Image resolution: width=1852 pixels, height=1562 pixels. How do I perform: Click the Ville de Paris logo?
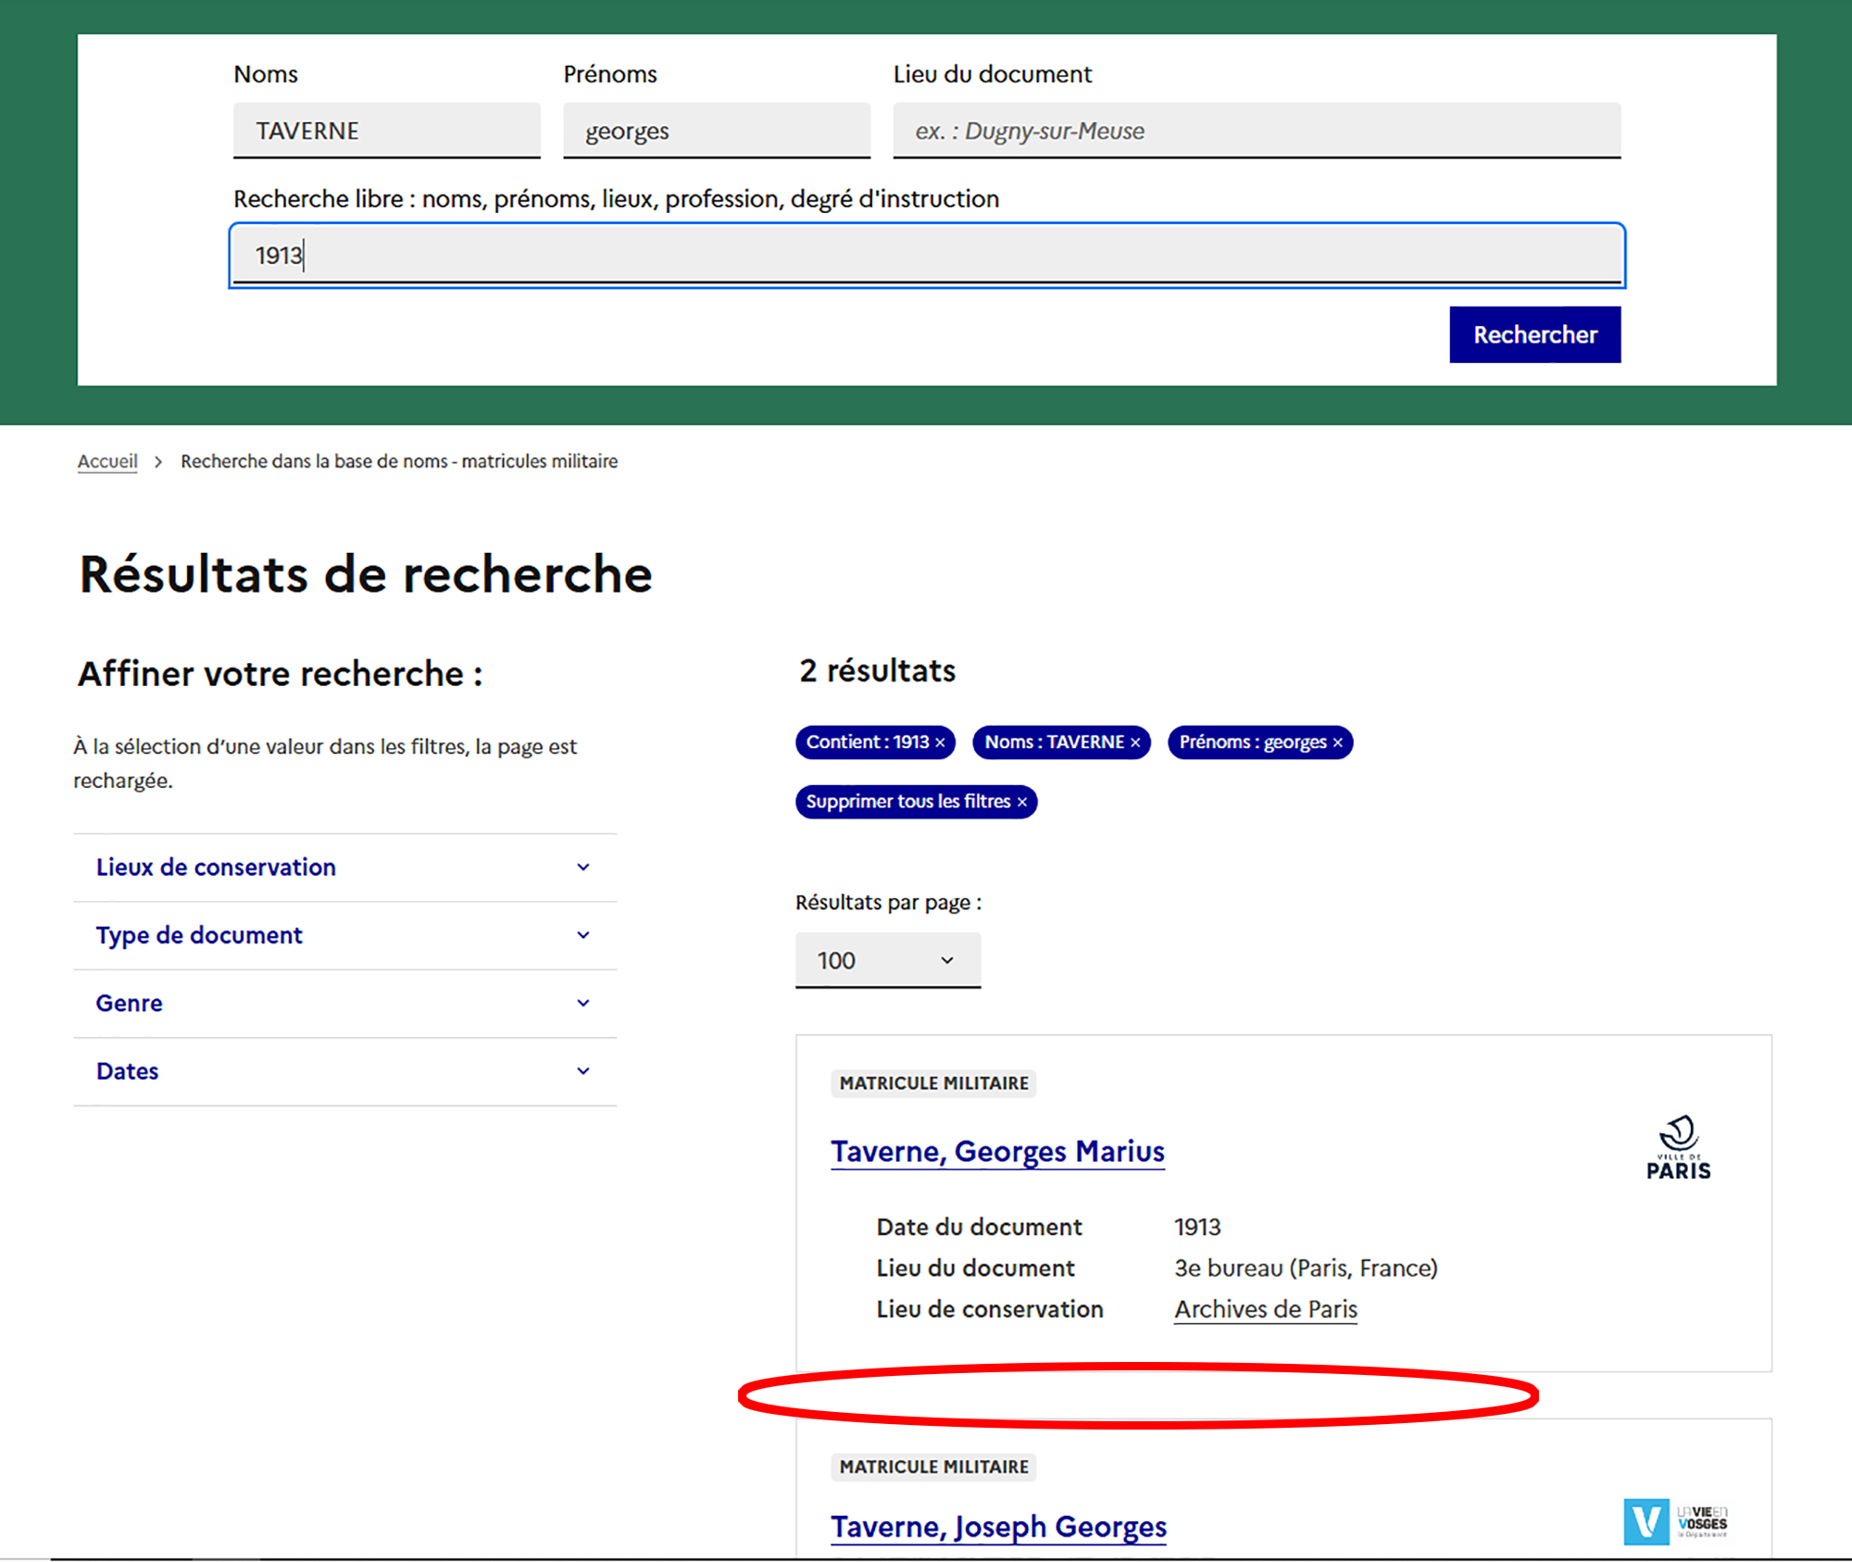coord(1677,1148)
